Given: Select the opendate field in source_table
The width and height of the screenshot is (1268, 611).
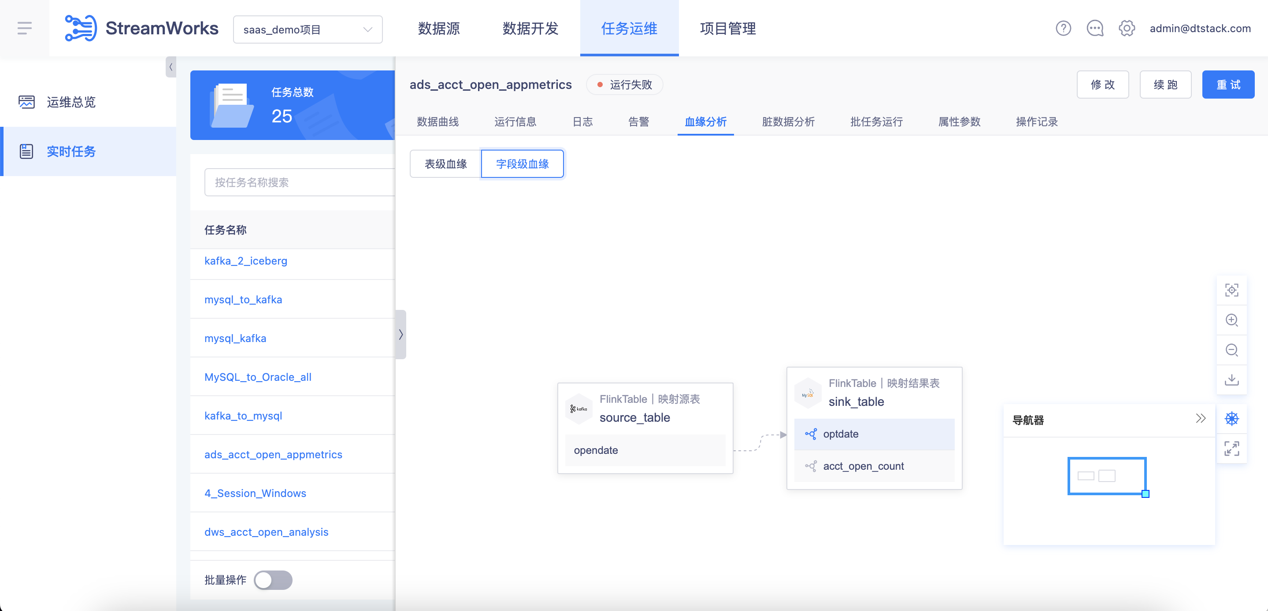Looking at the screenshot, I should pos(645,450).
